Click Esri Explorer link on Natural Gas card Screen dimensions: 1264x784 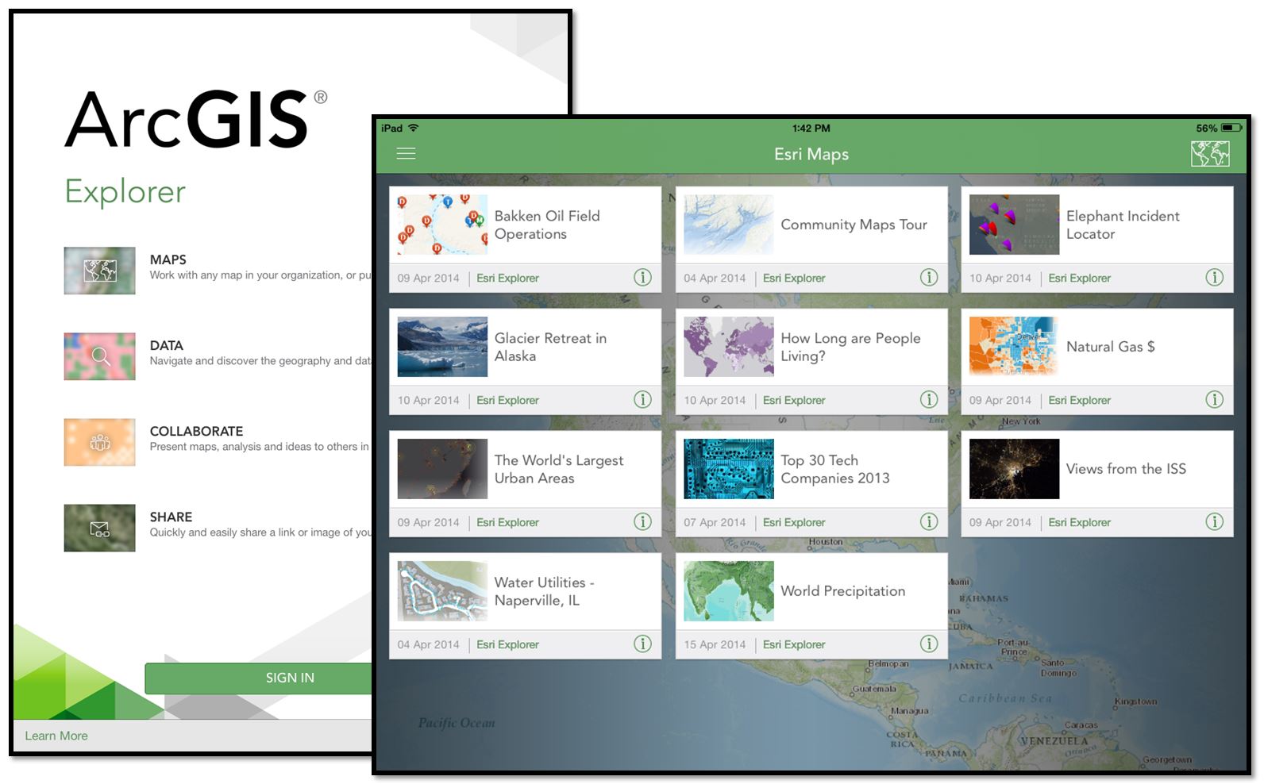[1080, 401]
